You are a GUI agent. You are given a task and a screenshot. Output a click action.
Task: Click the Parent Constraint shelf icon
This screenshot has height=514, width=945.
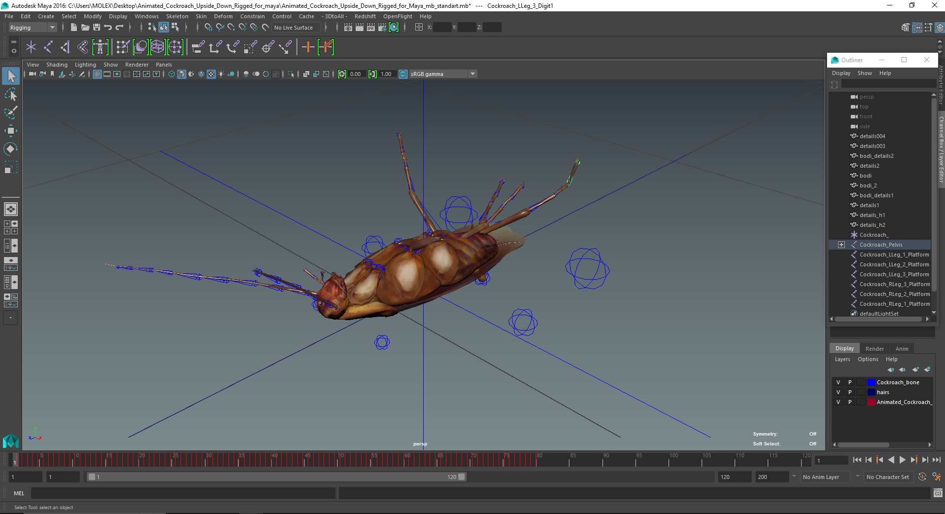point(198,47)
